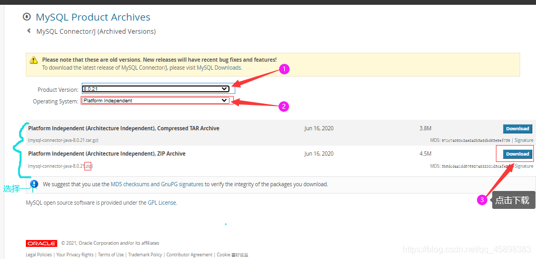Open the GPL License link
536x259 pixels.
pos(162,202)
